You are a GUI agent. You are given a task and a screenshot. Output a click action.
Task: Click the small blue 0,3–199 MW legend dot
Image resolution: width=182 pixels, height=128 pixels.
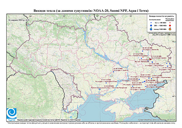(151, 23)
